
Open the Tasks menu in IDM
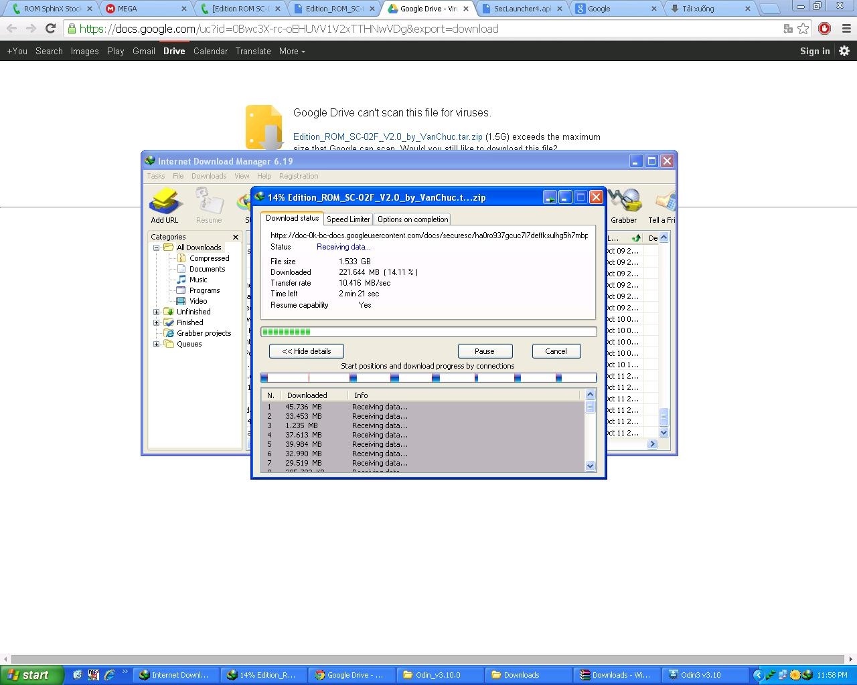click(156, 176)
